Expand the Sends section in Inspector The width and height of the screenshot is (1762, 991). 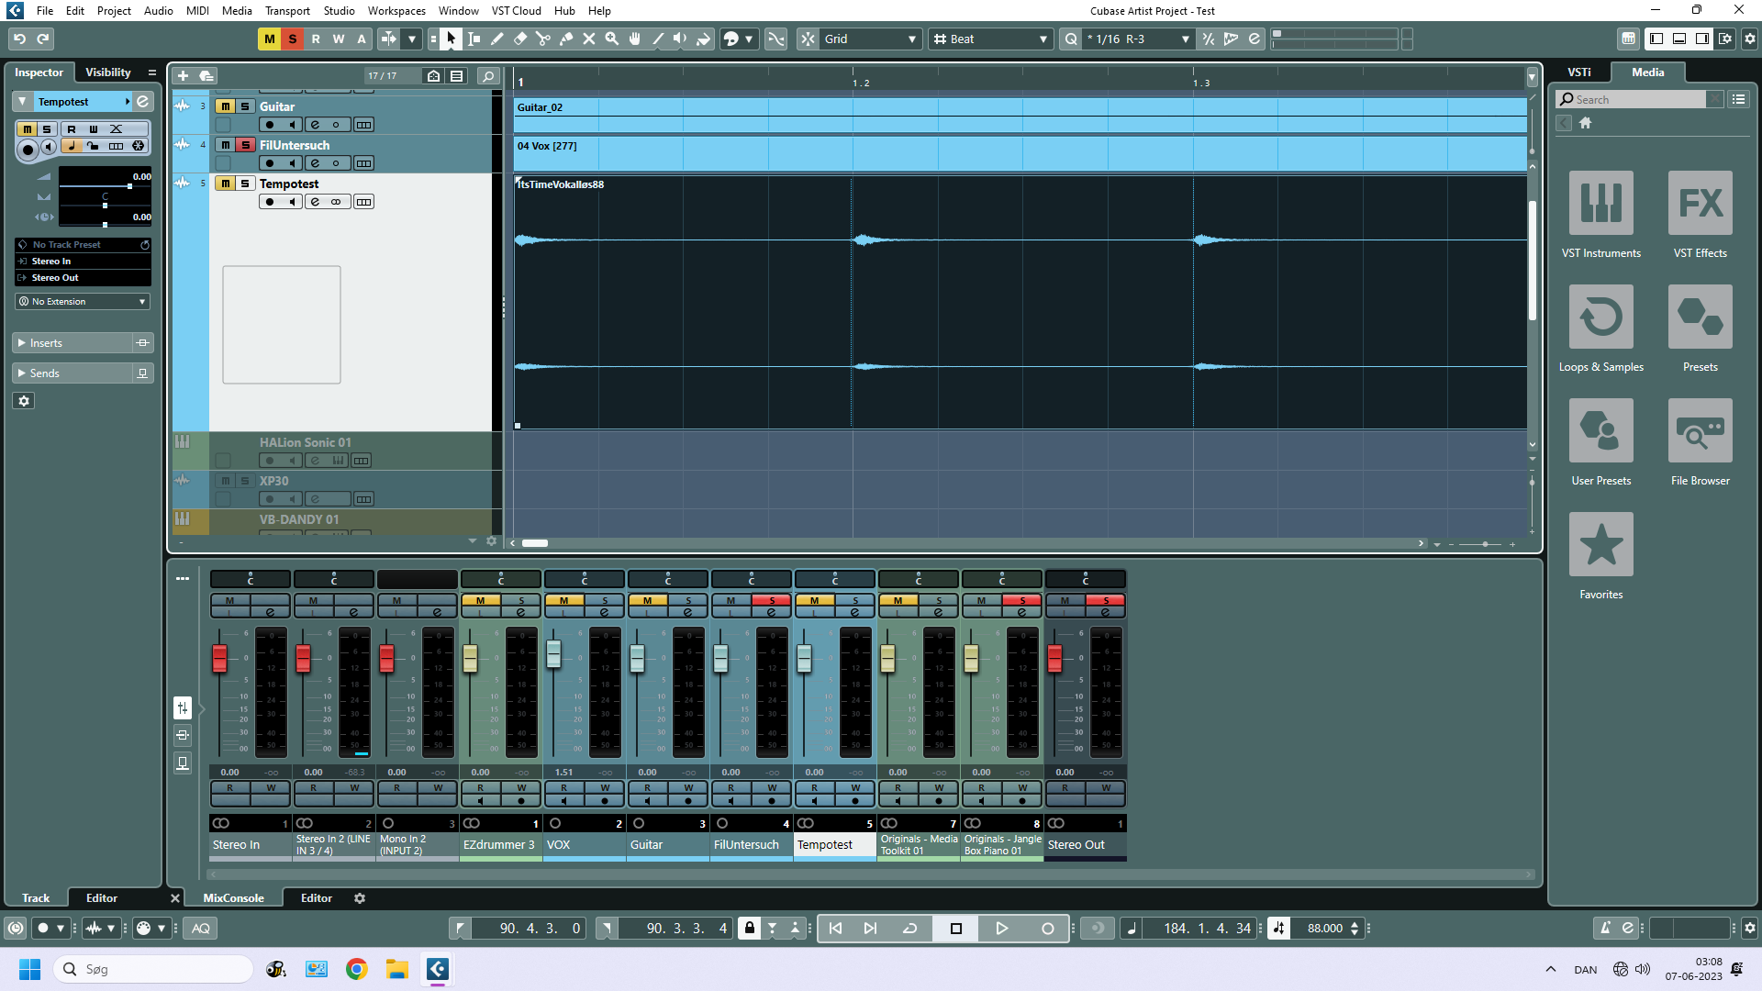73,373
